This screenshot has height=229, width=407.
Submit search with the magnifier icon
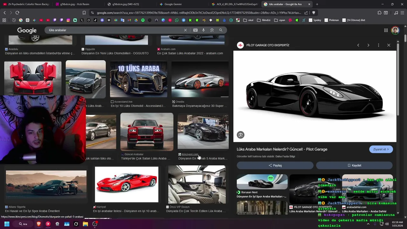click(221, 30)
